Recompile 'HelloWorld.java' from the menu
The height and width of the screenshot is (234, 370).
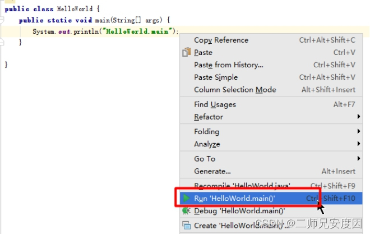[271, 186]
